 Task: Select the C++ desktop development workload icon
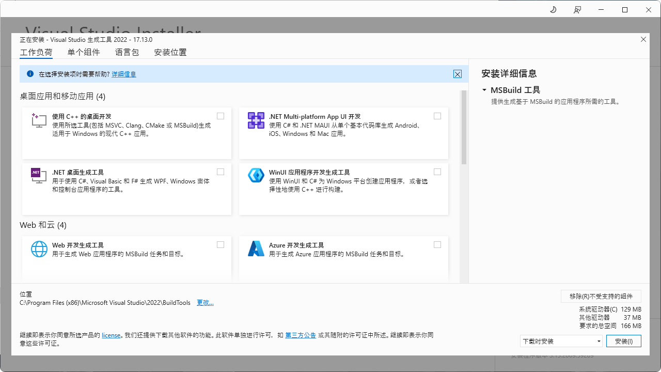38,120
